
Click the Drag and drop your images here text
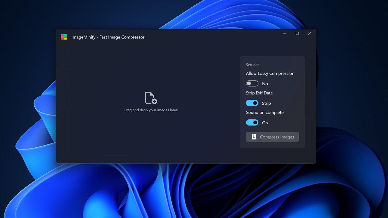(x=151, y=110)
